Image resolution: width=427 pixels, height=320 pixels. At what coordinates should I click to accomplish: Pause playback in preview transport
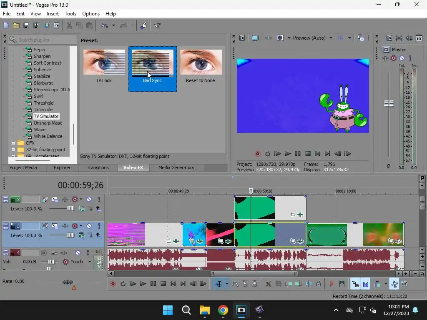[x=298, y=154]
